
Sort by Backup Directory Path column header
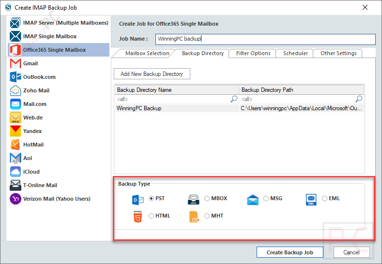pos(302,90)
